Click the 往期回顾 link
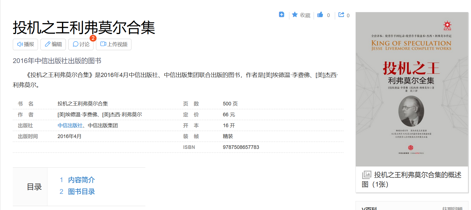Screen dimensions: 471x210 452,208
